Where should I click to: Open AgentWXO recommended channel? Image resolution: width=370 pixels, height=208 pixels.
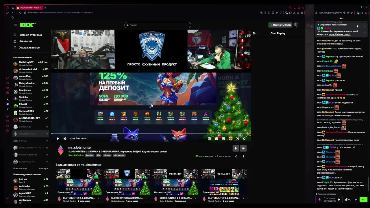tap(31, 194)
